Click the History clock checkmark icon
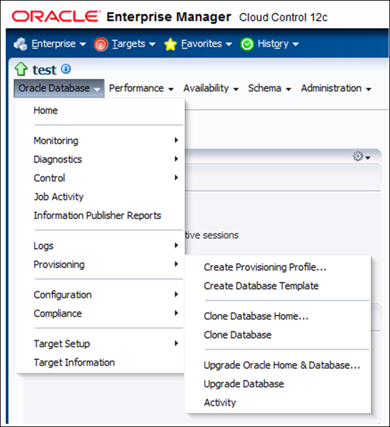 click(x=247, y=44)
